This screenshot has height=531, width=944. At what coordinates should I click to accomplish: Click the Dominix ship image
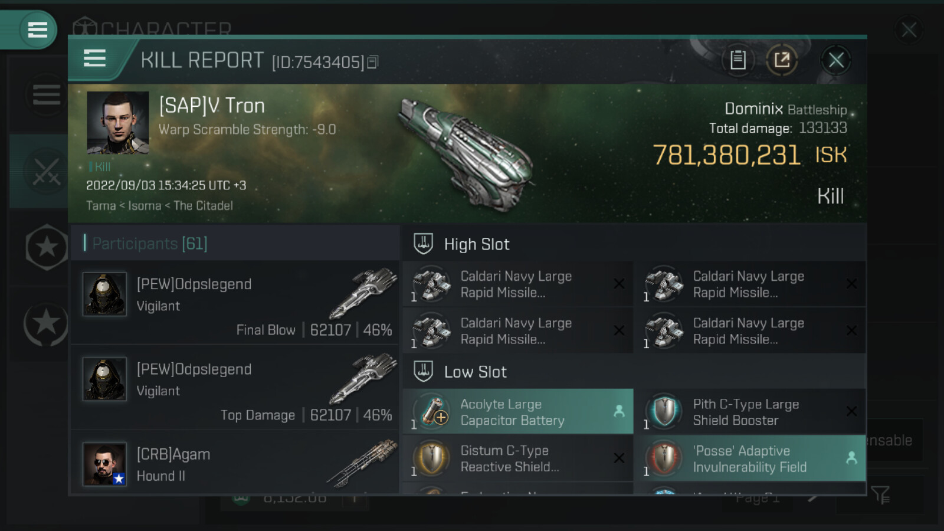(466, 153)
